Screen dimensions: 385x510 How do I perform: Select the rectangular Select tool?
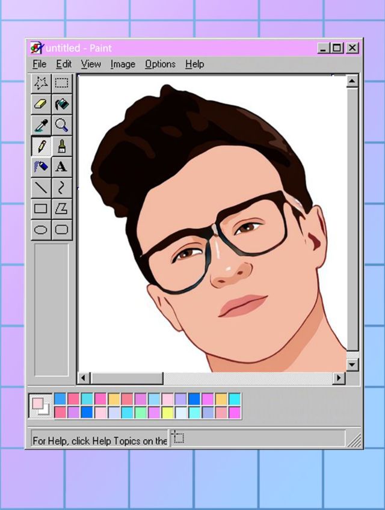[x=61, y=84]
